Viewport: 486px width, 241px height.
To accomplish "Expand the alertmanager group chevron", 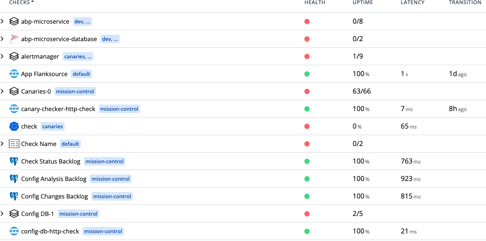I will tap(2, 57).
